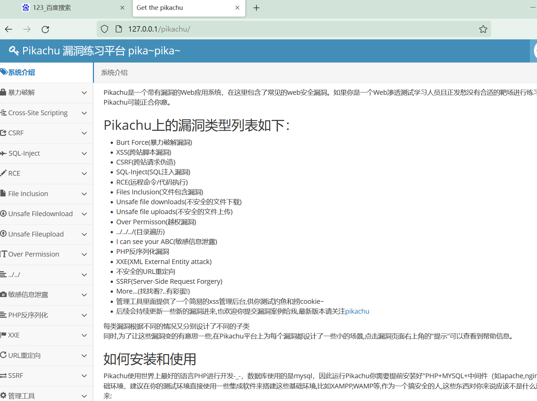Click the upload icon beside Unsafe Fileupload
Image resolution: width=537 pixels, height=401 pixels.
[x=3, y=234]
